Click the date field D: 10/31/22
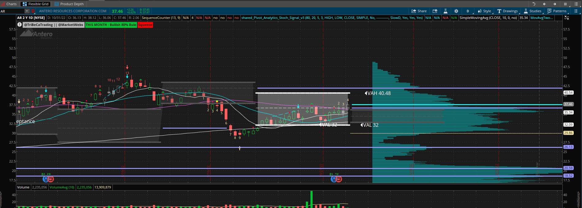 pyautogui.click(x=56, y=18)
